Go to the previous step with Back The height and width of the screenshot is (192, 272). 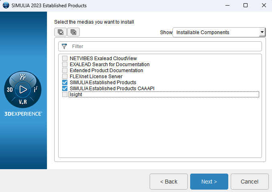coord(168,182)
